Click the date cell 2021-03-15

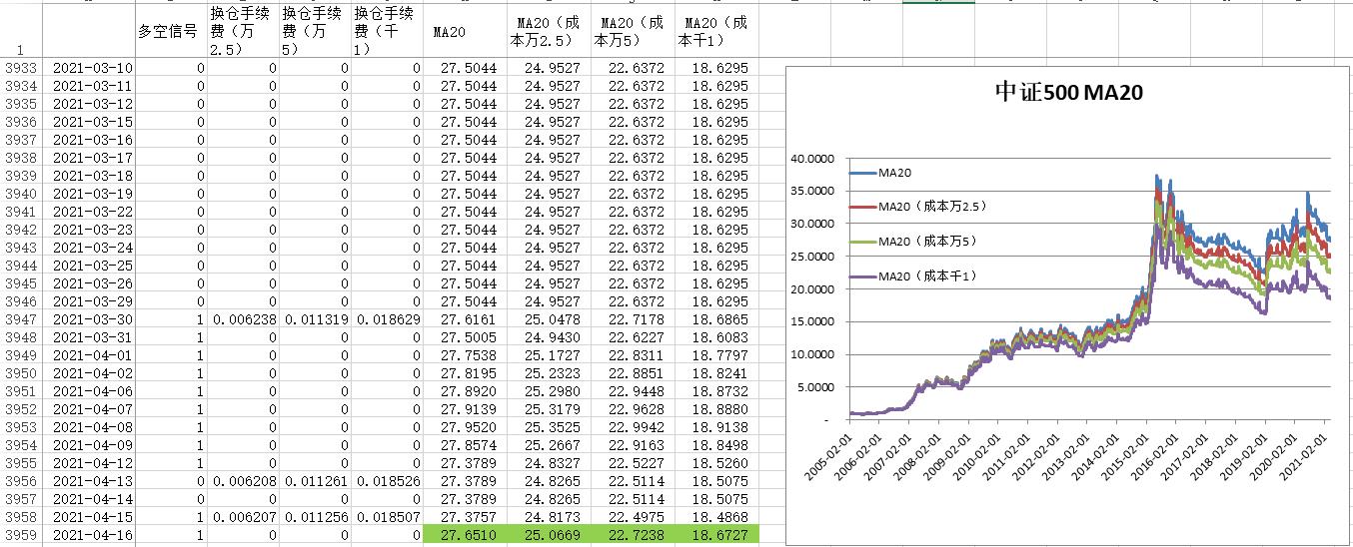point(90,122)
